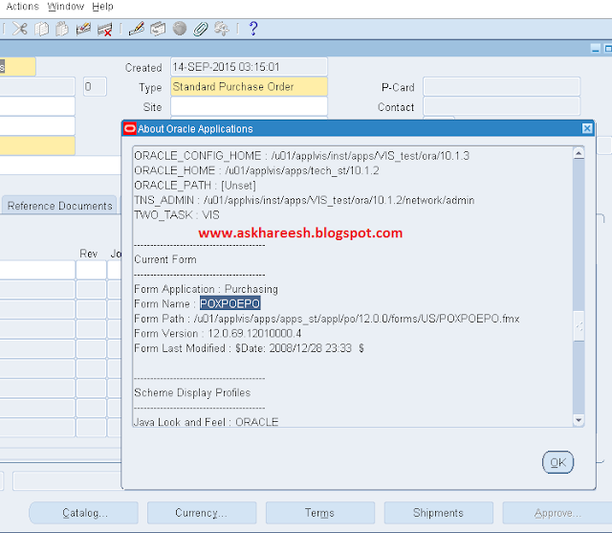Click the Site input field

pos(249,106)
